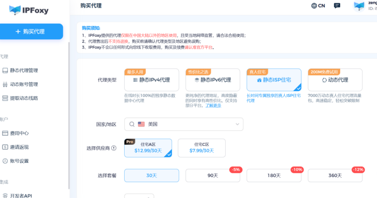The width and height of the screenshot is (377, 198).
Task: Open the CN language selector
Action: click(318, 6)
